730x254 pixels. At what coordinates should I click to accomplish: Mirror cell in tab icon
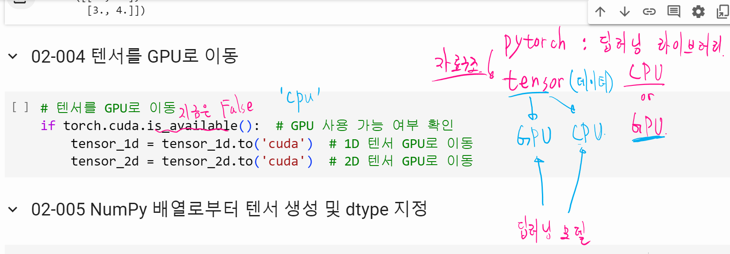(x=722, y=12)
